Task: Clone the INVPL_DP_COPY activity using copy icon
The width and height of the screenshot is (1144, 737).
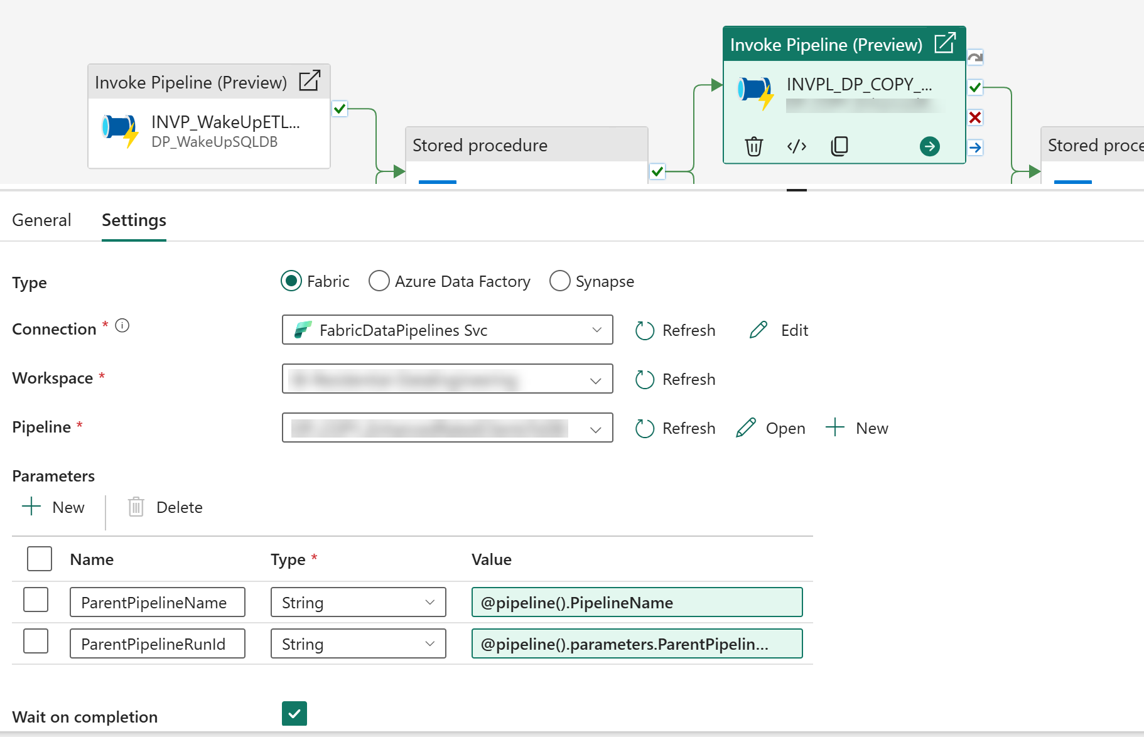Action: pos(839,146)
